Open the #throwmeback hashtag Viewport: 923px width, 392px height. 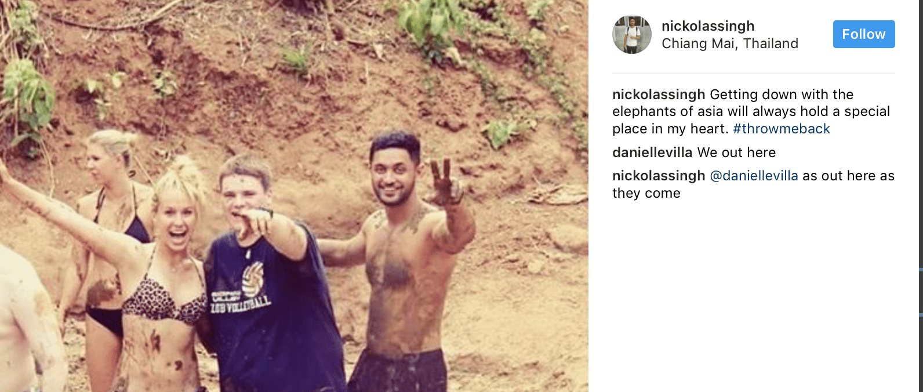tap(782, 129)
